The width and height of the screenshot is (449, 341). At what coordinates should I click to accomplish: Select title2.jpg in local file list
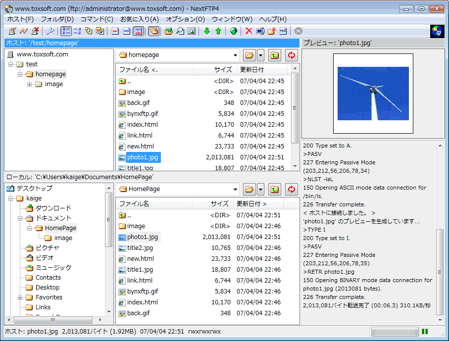click(140, 248)
